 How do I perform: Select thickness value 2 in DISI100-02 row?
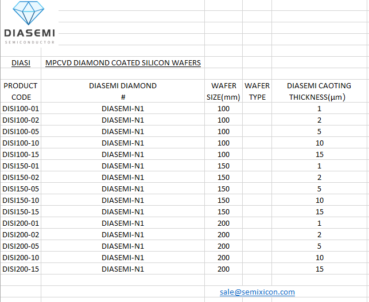tap(319, 120)
